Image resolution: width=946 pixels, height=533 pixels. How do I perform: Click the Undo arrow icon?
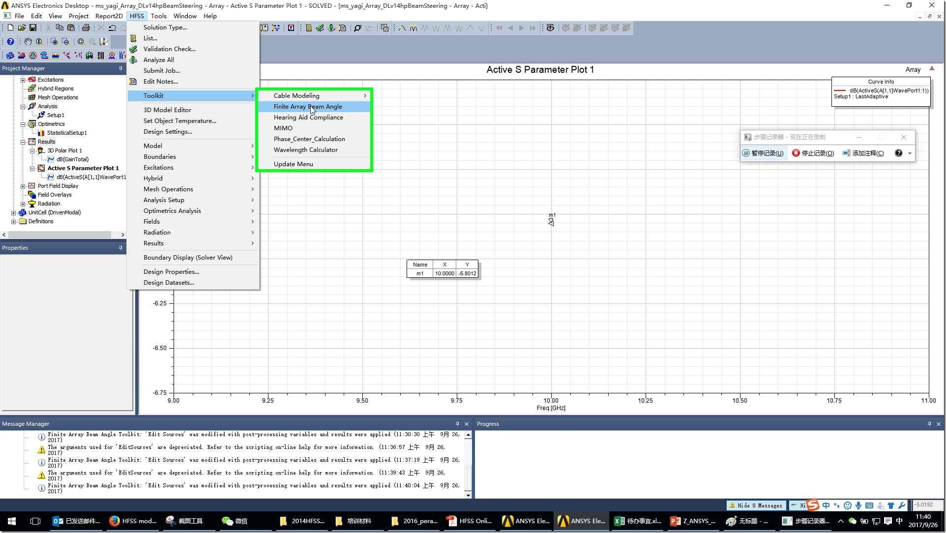click(x=112, y=28)
